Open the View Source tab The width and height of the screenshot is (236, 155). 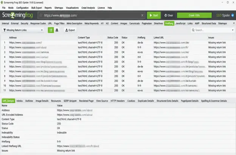point(102,101)
